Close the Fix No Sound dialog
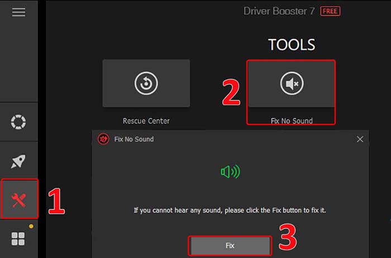391x258 pixels. 360,139
